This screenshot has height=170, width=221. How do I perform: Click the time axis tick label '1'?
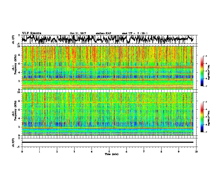(39, 151)
